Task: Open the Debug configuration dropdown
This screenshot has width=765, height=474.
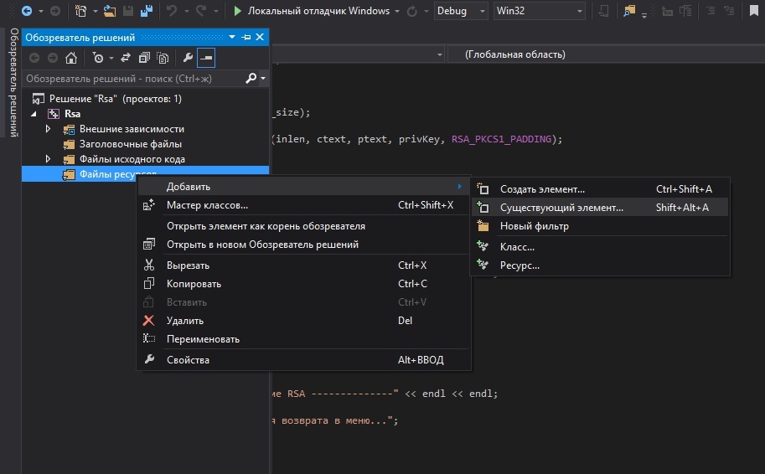Action: (462, 11)
